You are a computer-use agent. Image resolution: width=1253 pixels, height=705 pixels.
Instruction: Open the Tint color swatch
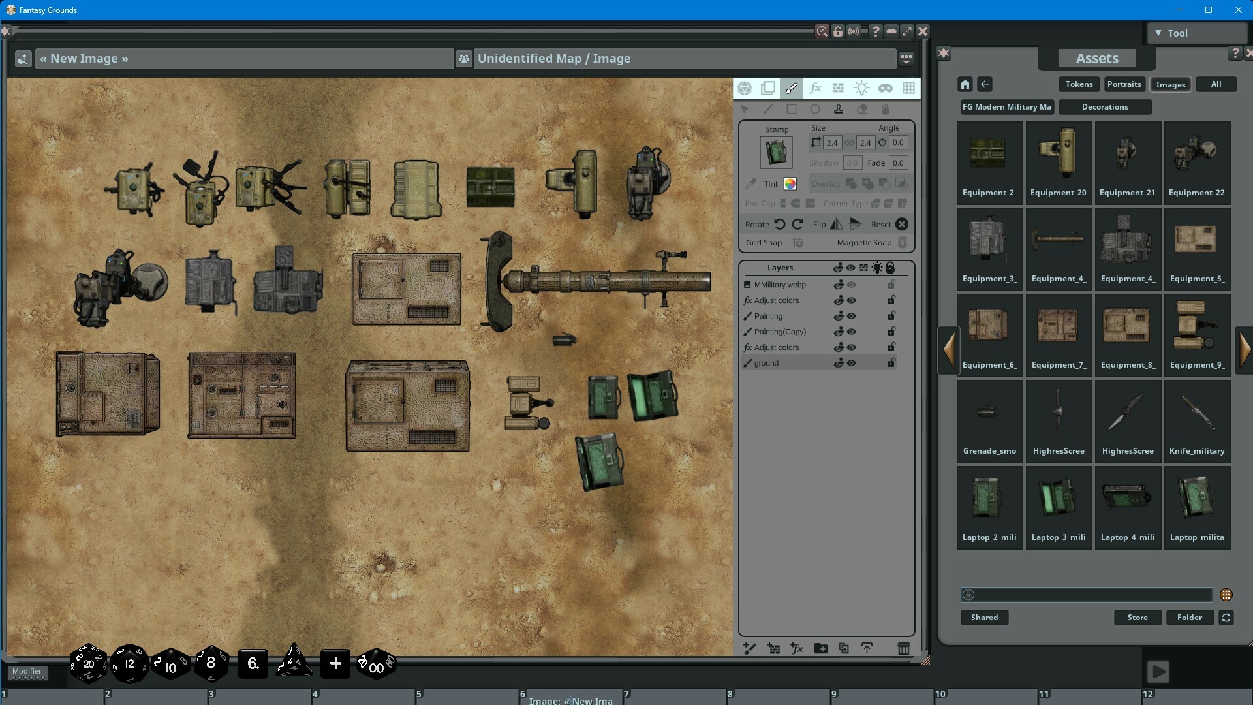pos(790,183)
